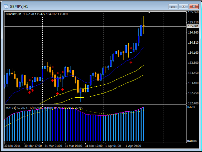Click the 133.800 price scale value
This screenshot has height=152, width=202.
[x=193, y=63]
